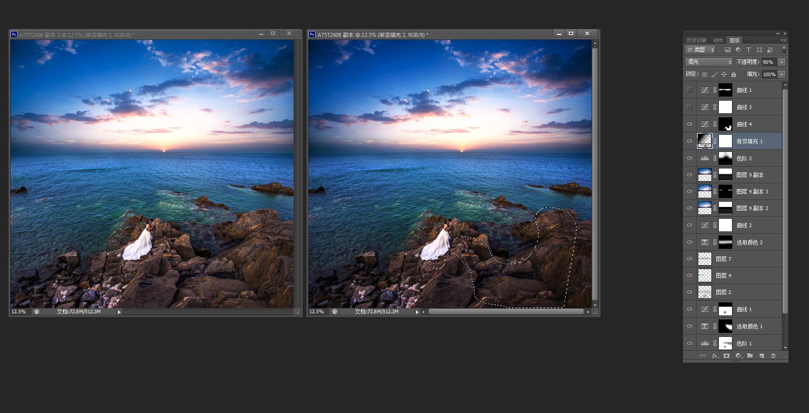The width and height of the screenshot is (809, 413).
Task: Create new adjustment layer icon
Action: (x=738, y=356)
